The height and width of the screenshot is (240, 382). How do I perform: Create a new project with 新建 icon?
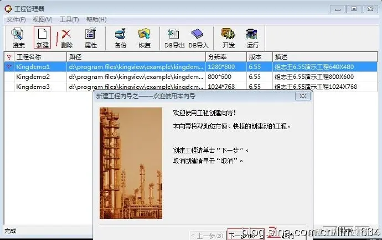43,38
